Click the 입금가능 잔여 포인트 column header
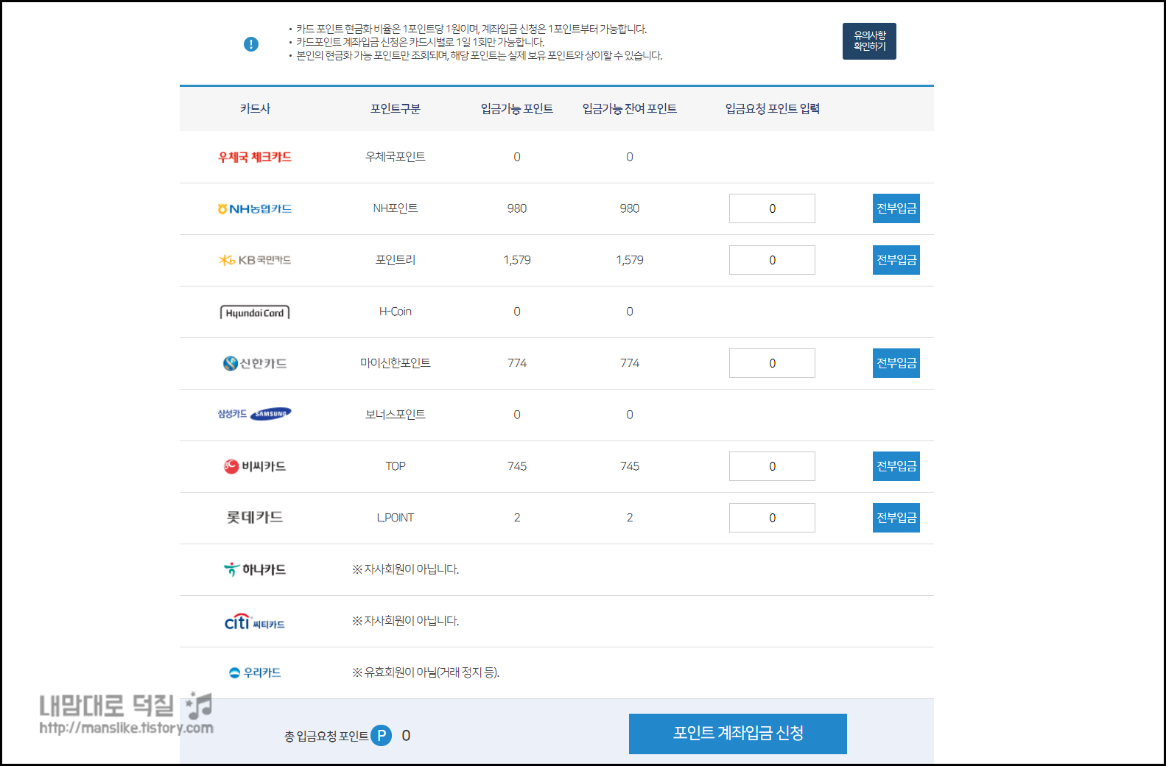The height and width of the screenshot is (766, 1166). pos(630,109)
